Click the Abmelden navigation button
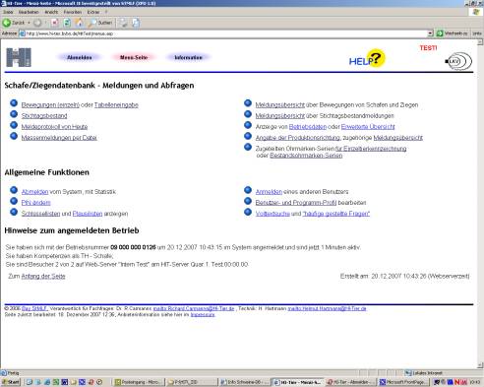 (80, 57)
